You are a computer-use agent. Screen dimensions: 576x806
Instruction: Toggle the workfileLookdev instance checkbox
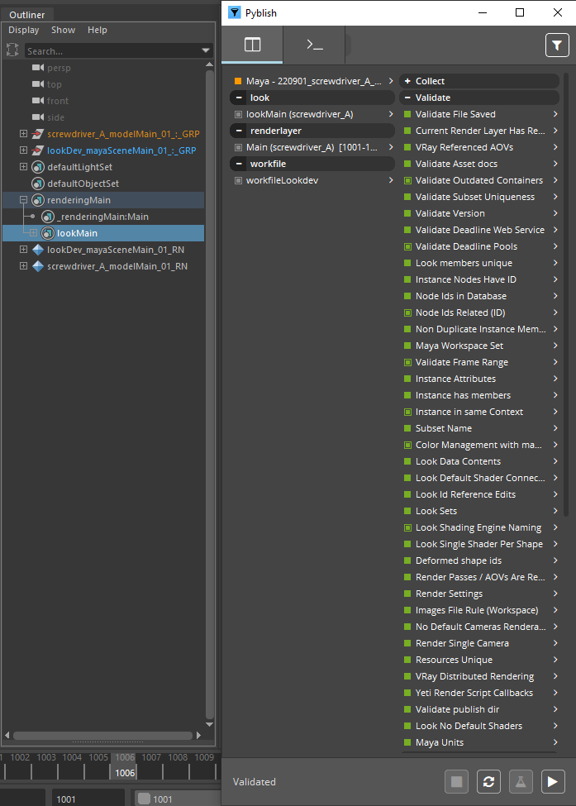238,180
